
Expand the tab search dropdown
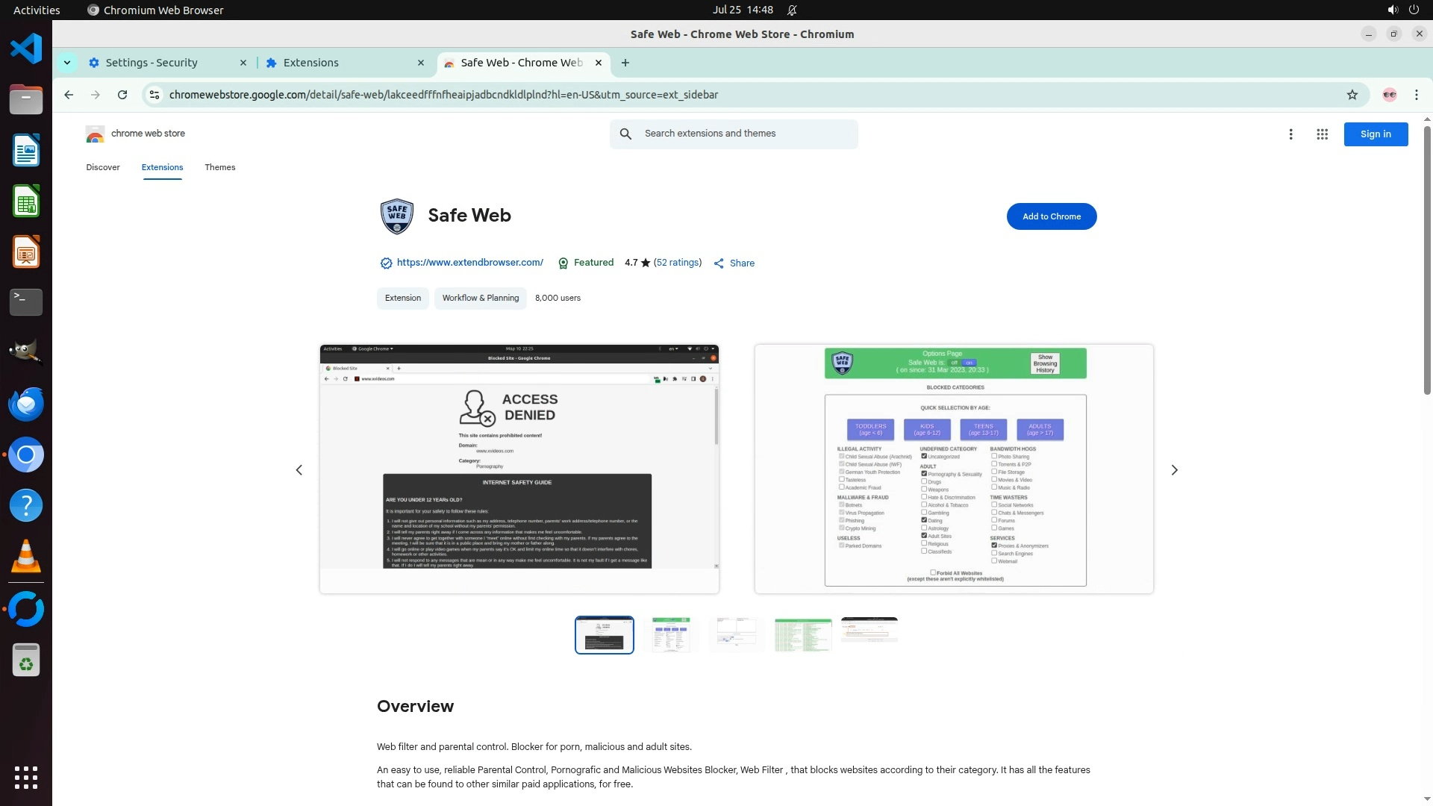67,63
